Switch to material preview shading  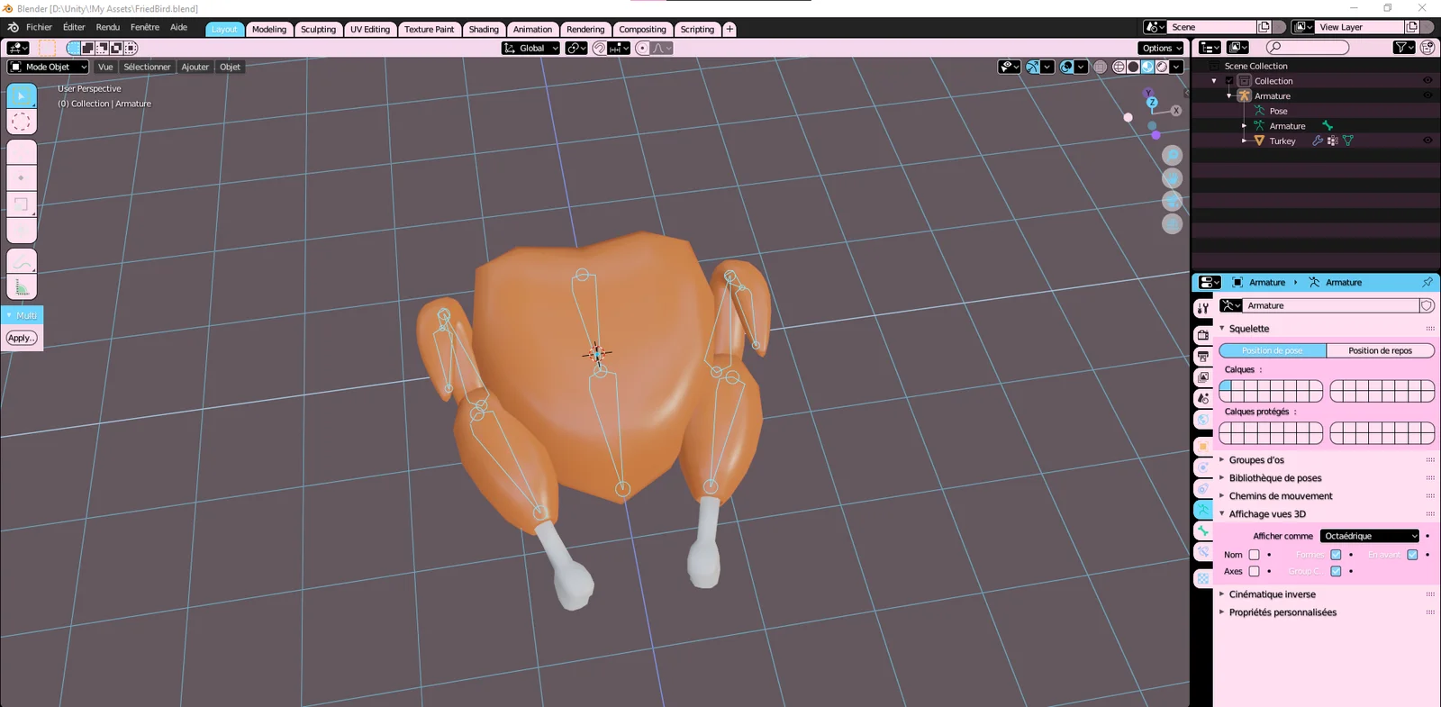pyautogui.click(x=1147, y=67)
